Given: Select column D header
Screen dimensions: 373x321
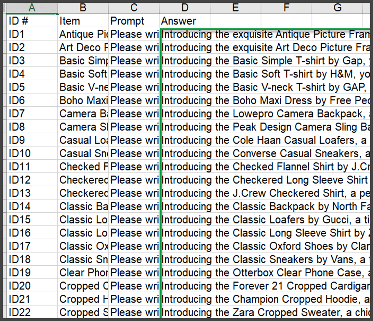Looking at the screenshot, I should 185,8.
